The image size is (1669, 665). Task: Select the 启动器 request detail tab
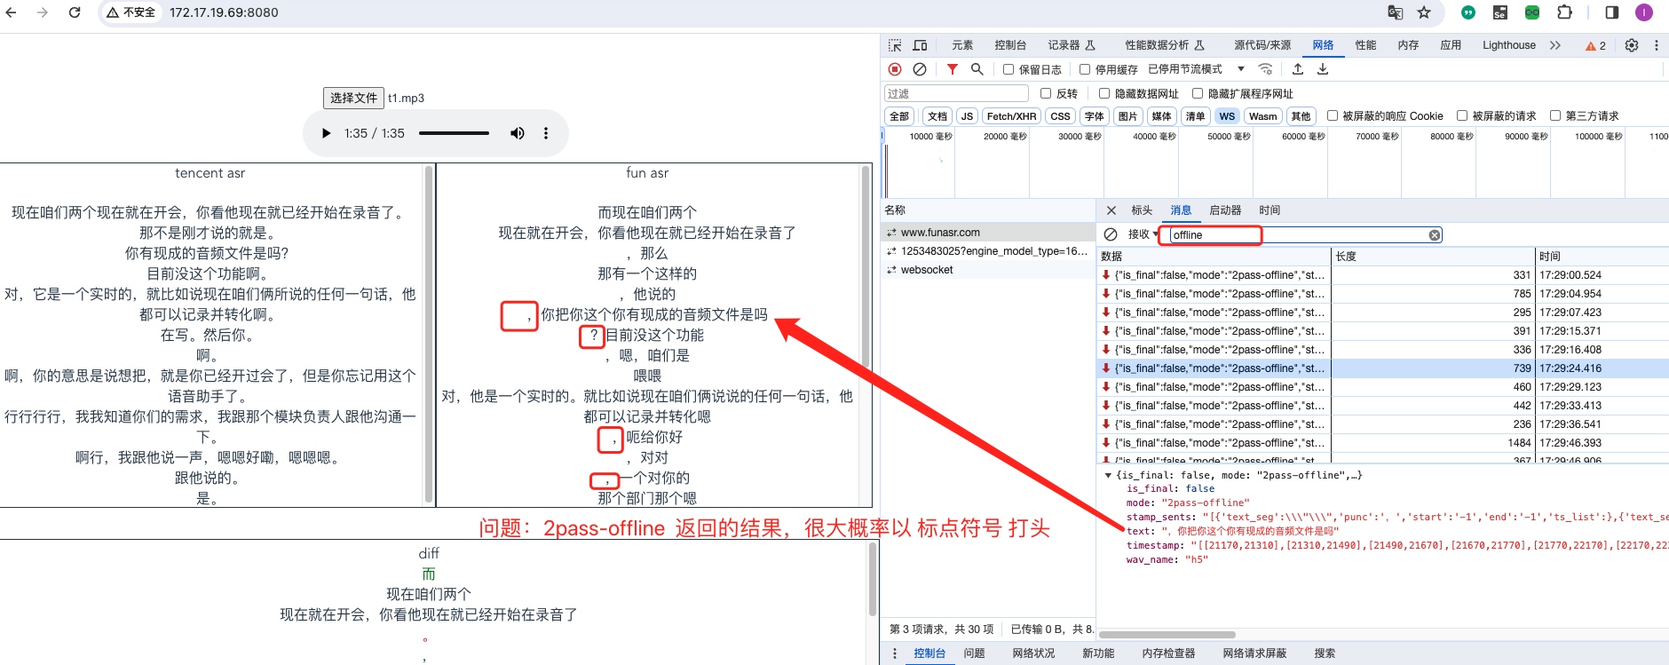coord(1225,210)
